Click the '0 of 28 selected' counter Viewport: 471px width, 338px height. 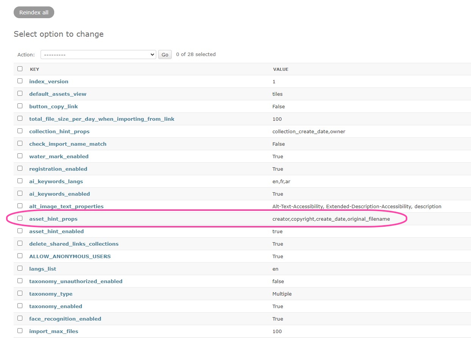pyautogui.click(x=196, y=55)
